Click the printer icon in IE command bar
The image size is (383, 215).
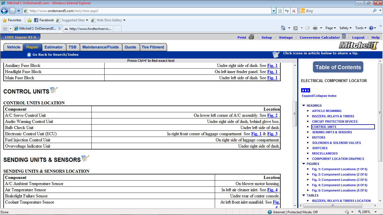point(315,28)
